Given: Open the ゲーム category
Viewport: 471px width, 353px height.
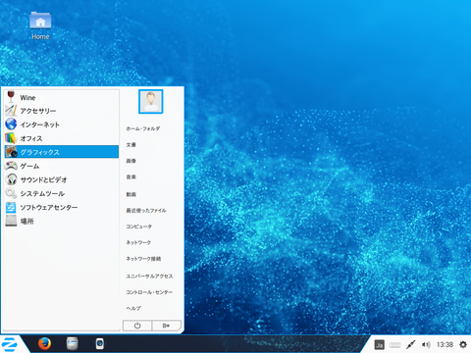Looking at the screenshot, I should pyautogui.click(x=62, y=166).
